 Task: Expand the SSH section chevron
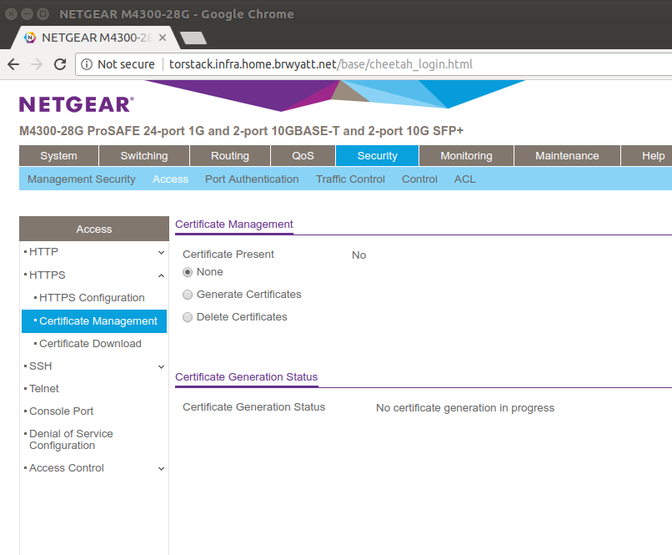tap(161, 366)
